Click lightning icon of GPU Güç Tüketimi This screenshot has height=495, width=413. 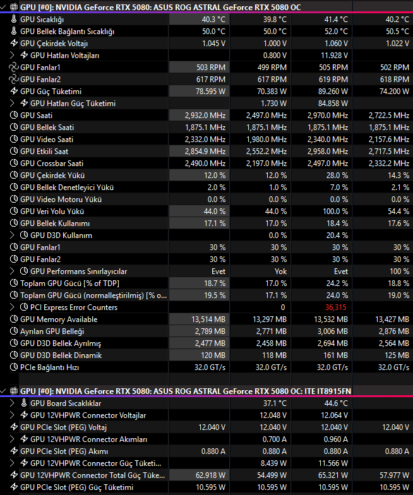14,91
